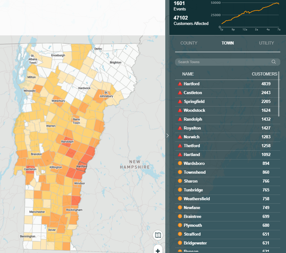Type in the Search Towns field
The image size is (286, 253).
point(223,62)
